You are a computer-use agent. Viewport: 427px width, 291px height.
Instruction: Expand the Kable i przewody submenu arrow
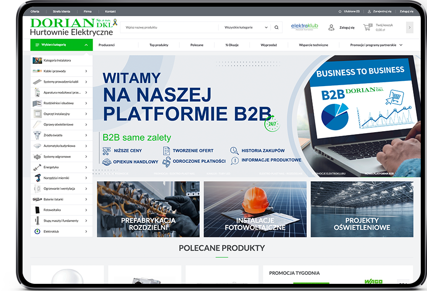(86, 71)
